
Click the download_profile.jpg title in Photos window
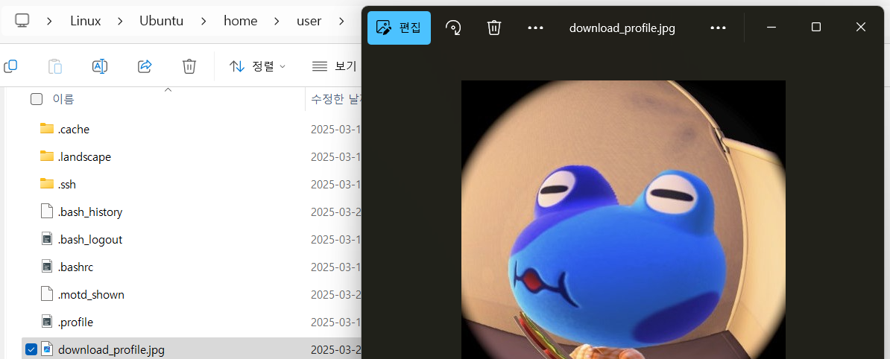click(x=622, y=28)
